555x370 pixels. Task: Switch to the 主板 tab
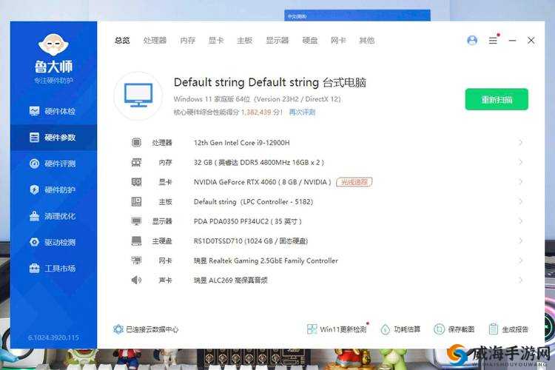tap(245, 41)
